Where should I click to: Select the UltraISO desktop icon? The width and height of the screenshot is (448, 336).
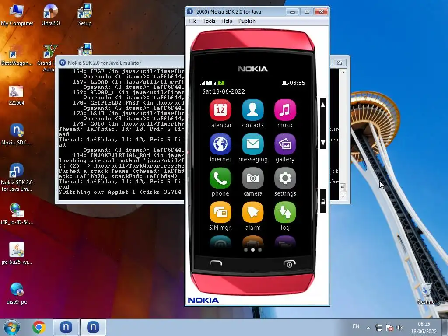51,15
